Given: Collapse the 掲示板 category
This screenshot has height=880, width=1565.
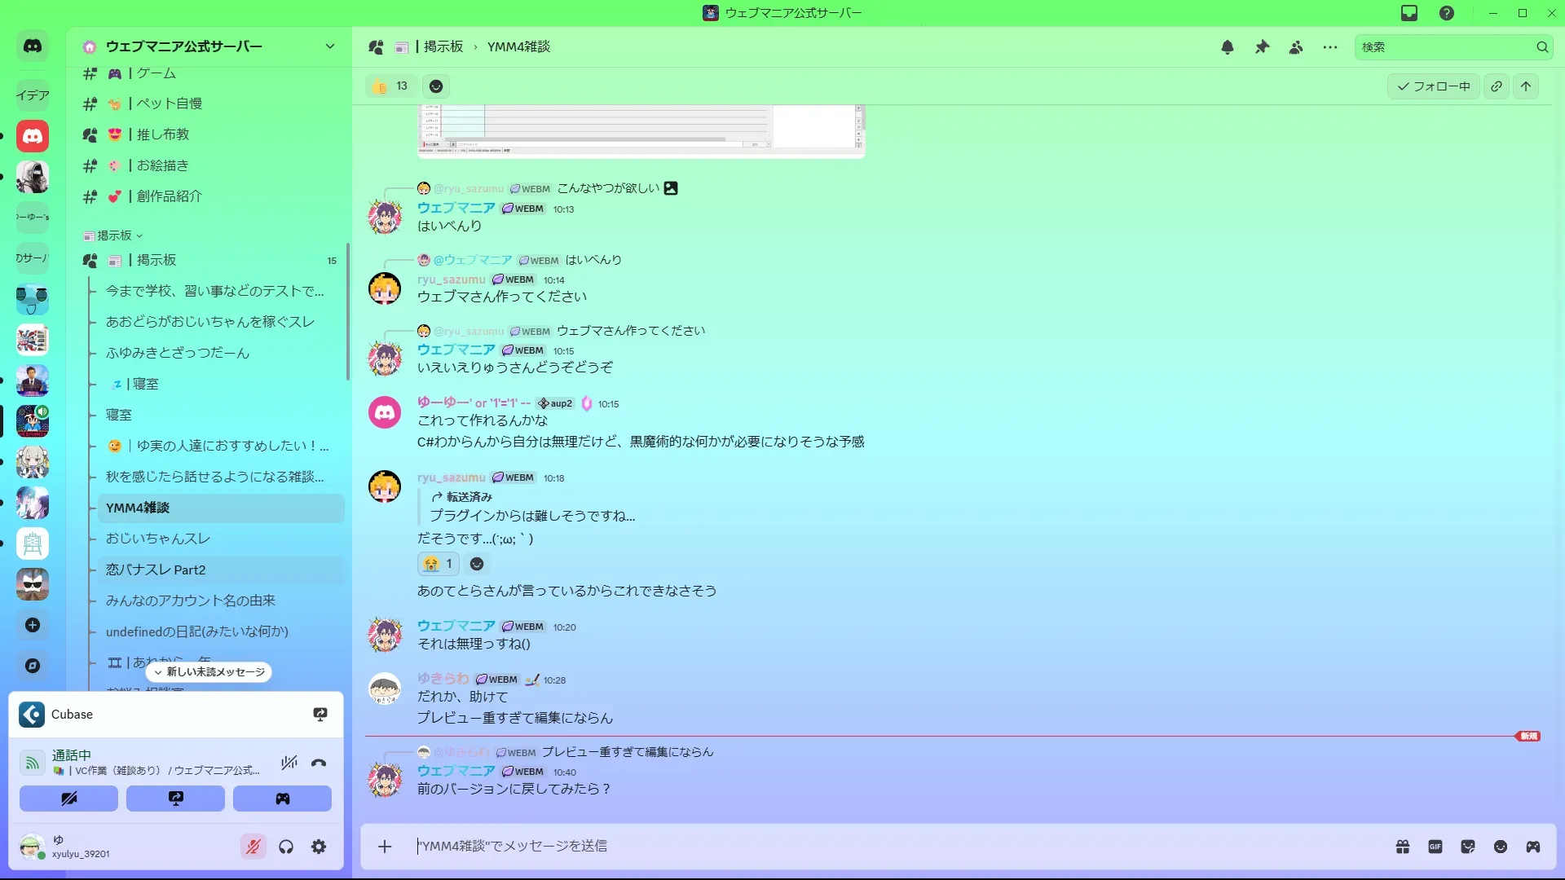Looking at the screenshot, I should click(113, 235).
